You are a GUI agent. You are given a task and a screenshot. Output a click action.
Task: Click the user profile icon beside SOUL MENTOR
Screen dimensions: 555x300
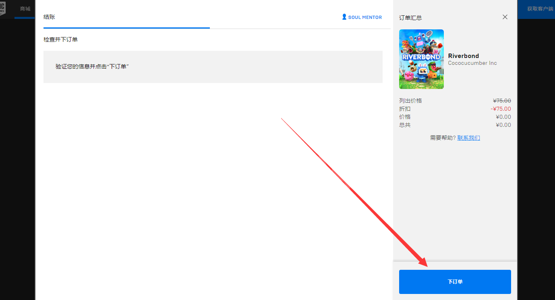(344, 17)
